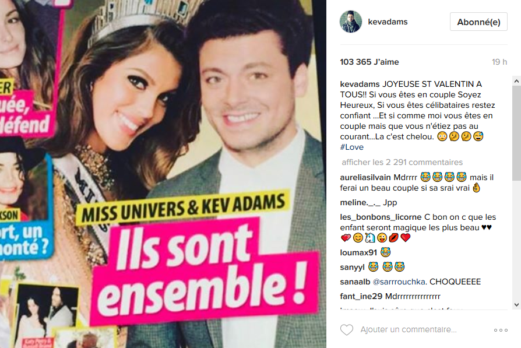Expand the 2 291 comments list
This screenshot has width=521, height=348.
(x=402, y=162)
